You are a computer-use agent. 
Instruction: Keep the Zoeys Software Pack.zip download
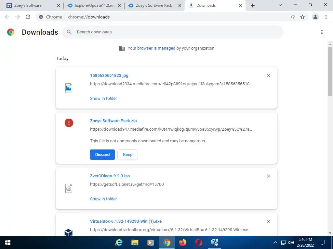pyautogui.click(x=127, y=155)
